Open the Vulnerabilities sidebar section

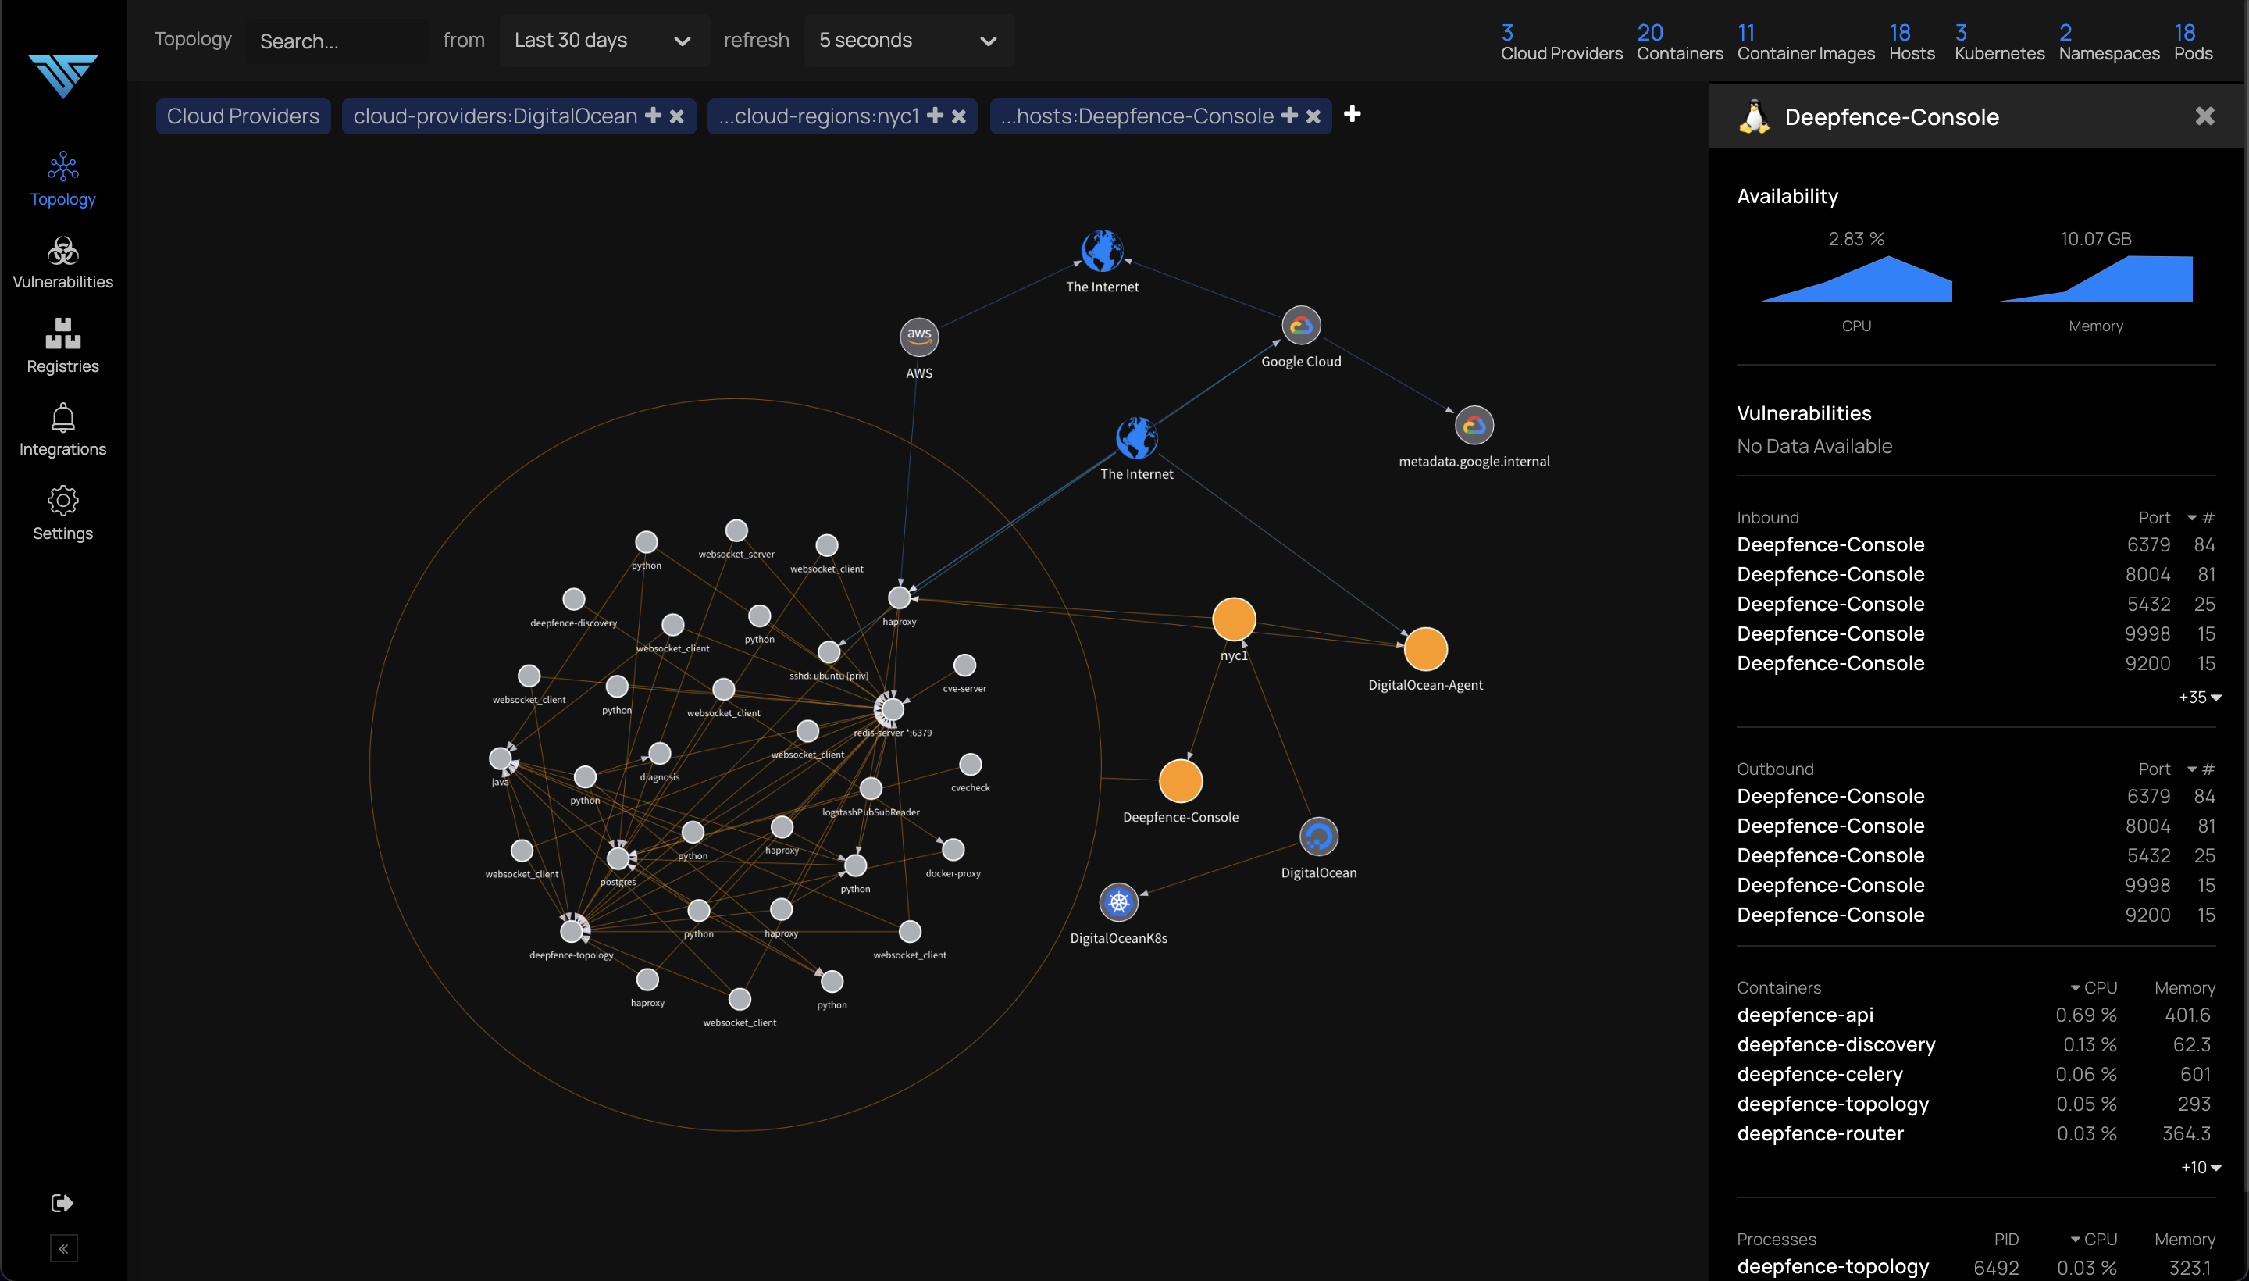(62, 262)
